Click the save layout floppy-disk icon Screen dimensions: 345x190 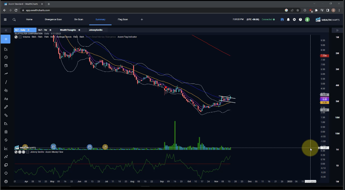click(282, 19)
